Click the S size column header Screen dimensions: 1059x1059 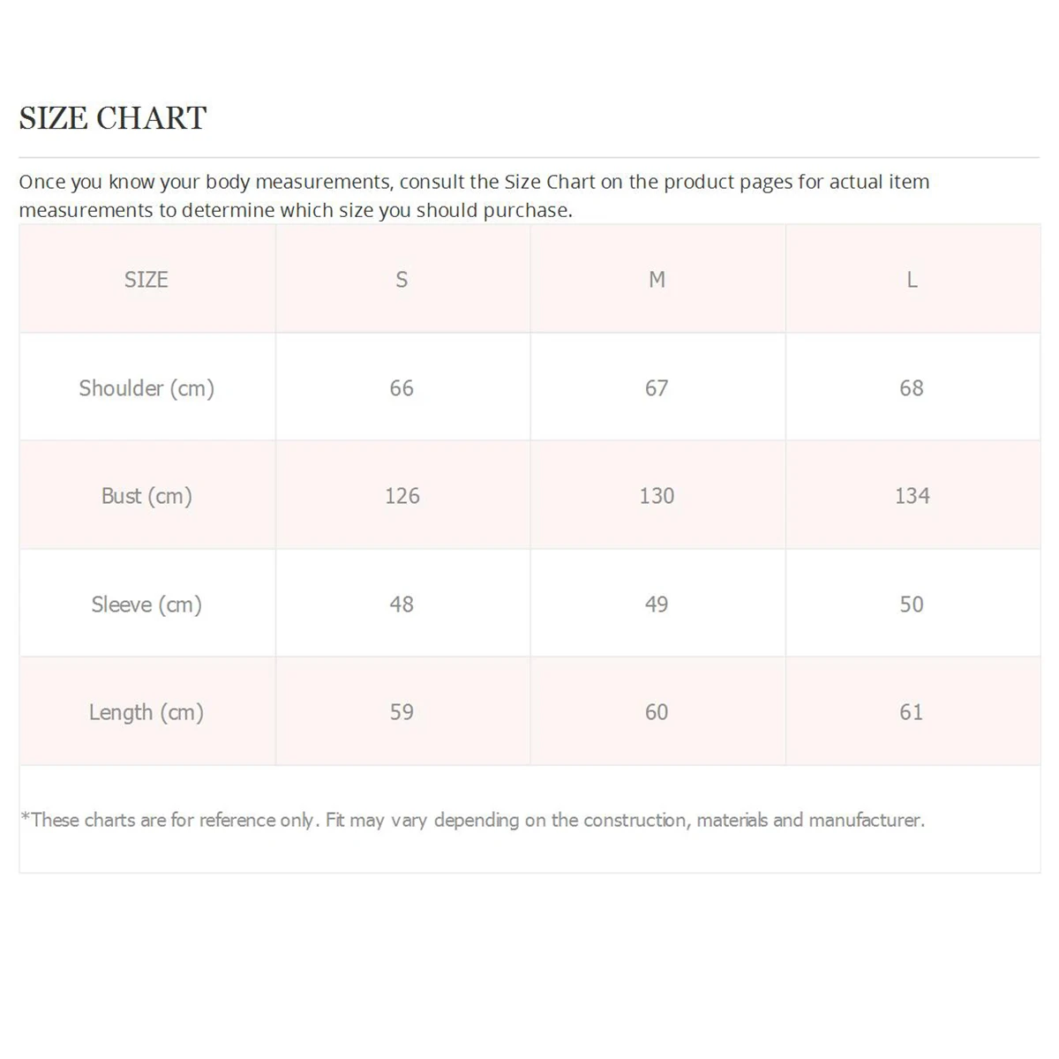402,280
